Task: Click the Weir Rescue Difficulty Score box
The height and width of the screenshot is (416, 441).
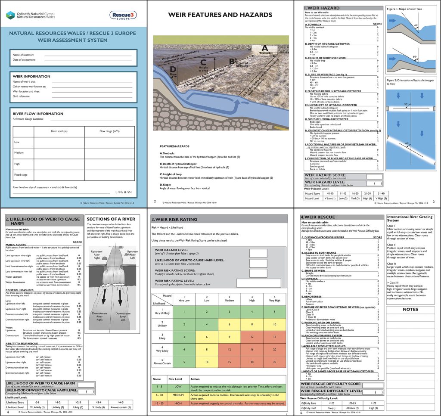Action: tap(373, 385)
